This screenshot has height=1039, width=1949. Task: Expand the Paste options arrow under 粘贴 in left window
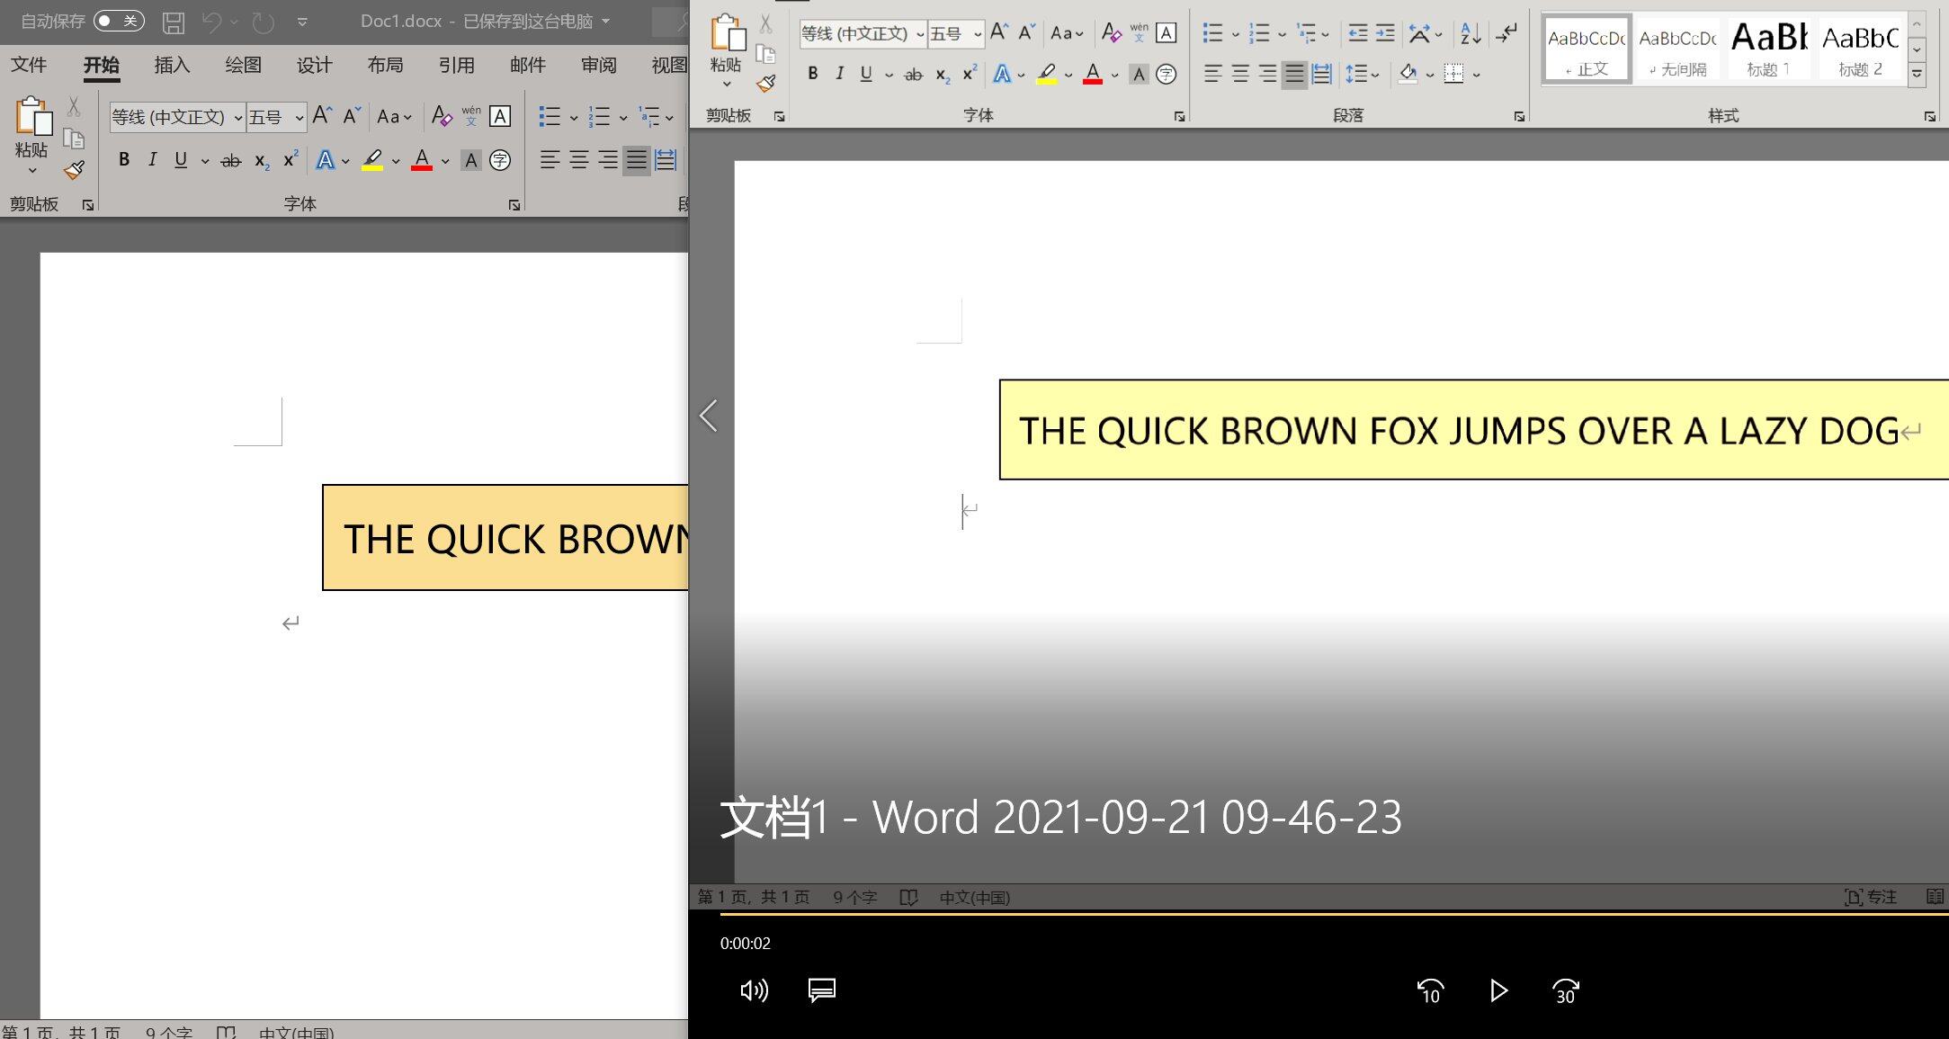[x=32, y=170]
